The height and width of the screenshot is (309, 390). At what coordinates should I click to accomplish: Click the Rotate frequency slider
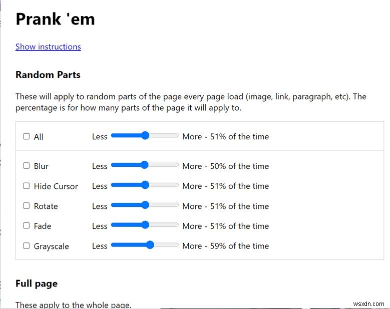[x=145, y=205]
